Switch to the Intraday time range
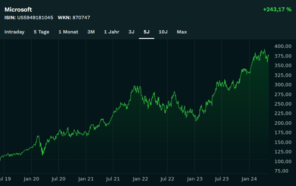Screen dimensions: 296x186 [x=14, y=32]
